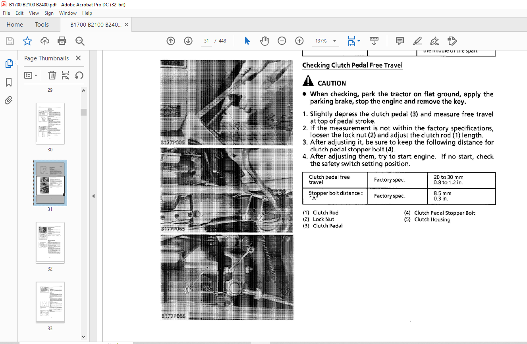Zoom out with the minus icon

pos(282,41)
